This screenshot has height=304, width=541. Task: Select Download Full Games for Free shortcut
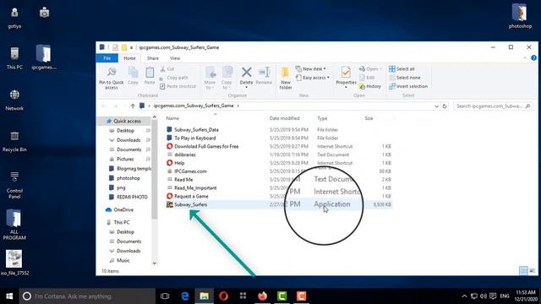coord(206,146)
